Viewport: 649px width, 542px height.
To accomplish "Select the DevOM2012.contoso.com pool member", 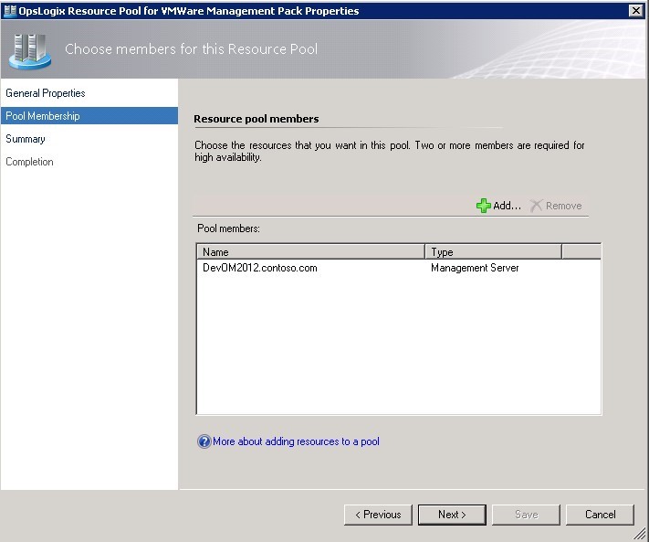I will (260, 269).
